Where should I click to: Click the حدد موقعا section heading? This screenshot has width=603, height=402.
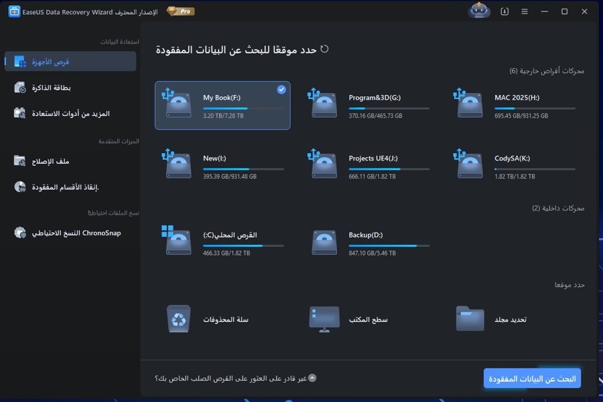click(x=569, y=284)
